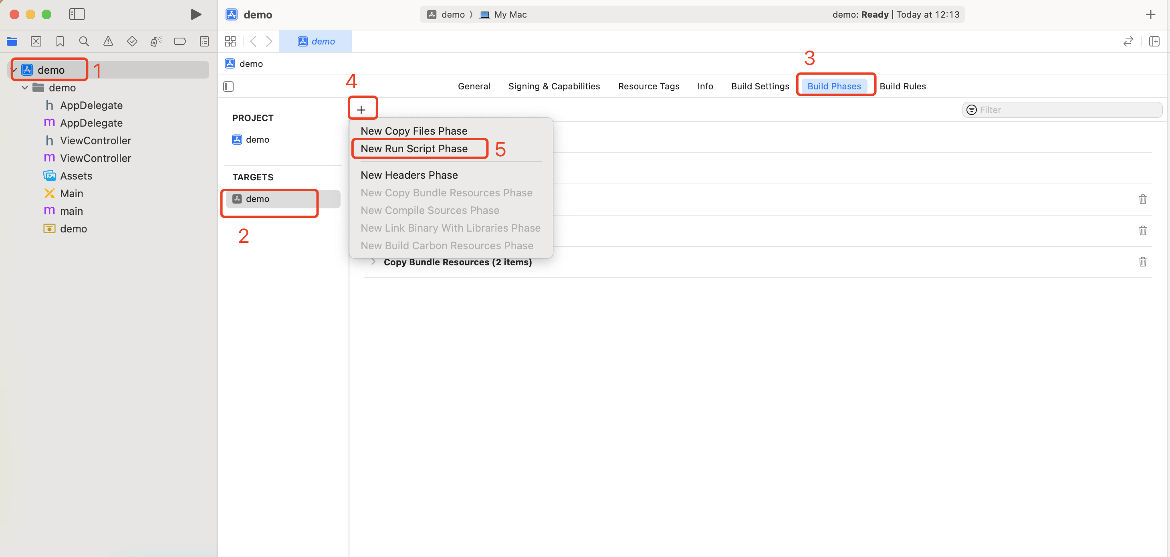This screenshot has width=1170, height=557.
Task: Add editor on right split button
Action: [1154, 41]
